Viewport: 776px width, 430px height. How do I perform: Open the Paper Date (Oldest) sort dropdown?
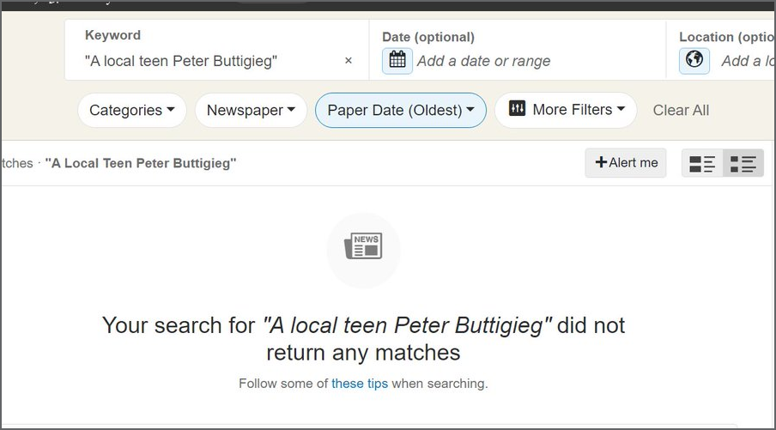tap(401, 110)
